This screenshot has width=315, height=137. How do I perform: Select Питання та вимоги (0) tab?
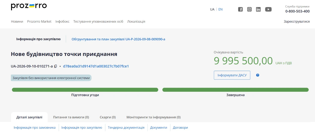71,117
